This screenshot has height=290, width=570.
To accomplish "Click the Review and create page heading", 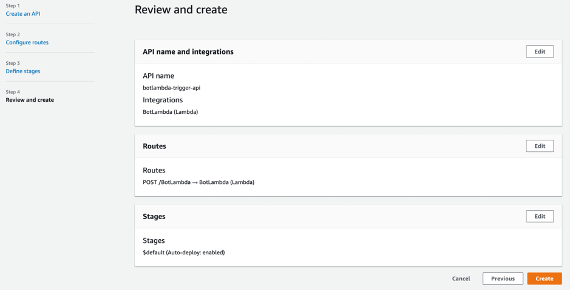I will click(181, 10).
